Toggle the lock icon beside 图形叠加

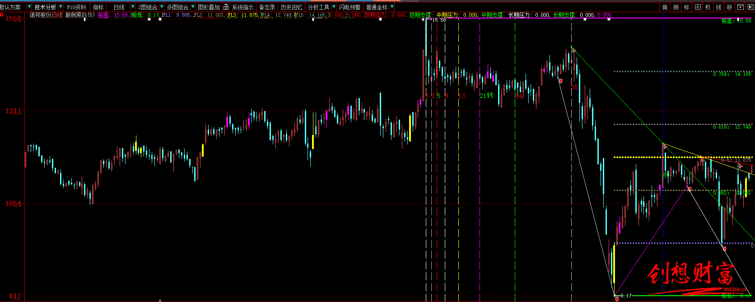coord(226,7)
